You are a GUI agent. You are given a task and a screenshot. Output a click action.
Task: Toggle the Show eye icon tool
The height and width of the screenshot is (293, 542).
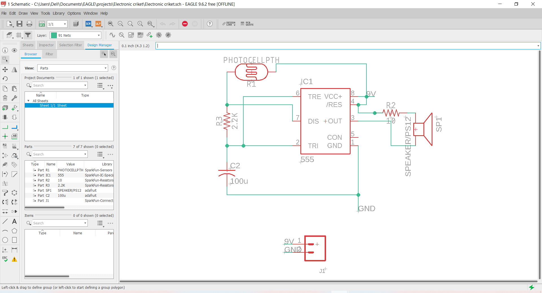point(14,50)
